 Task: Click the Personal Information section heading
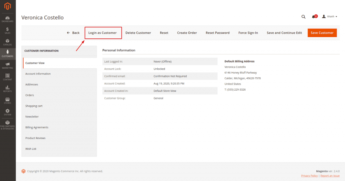[119, 50]
